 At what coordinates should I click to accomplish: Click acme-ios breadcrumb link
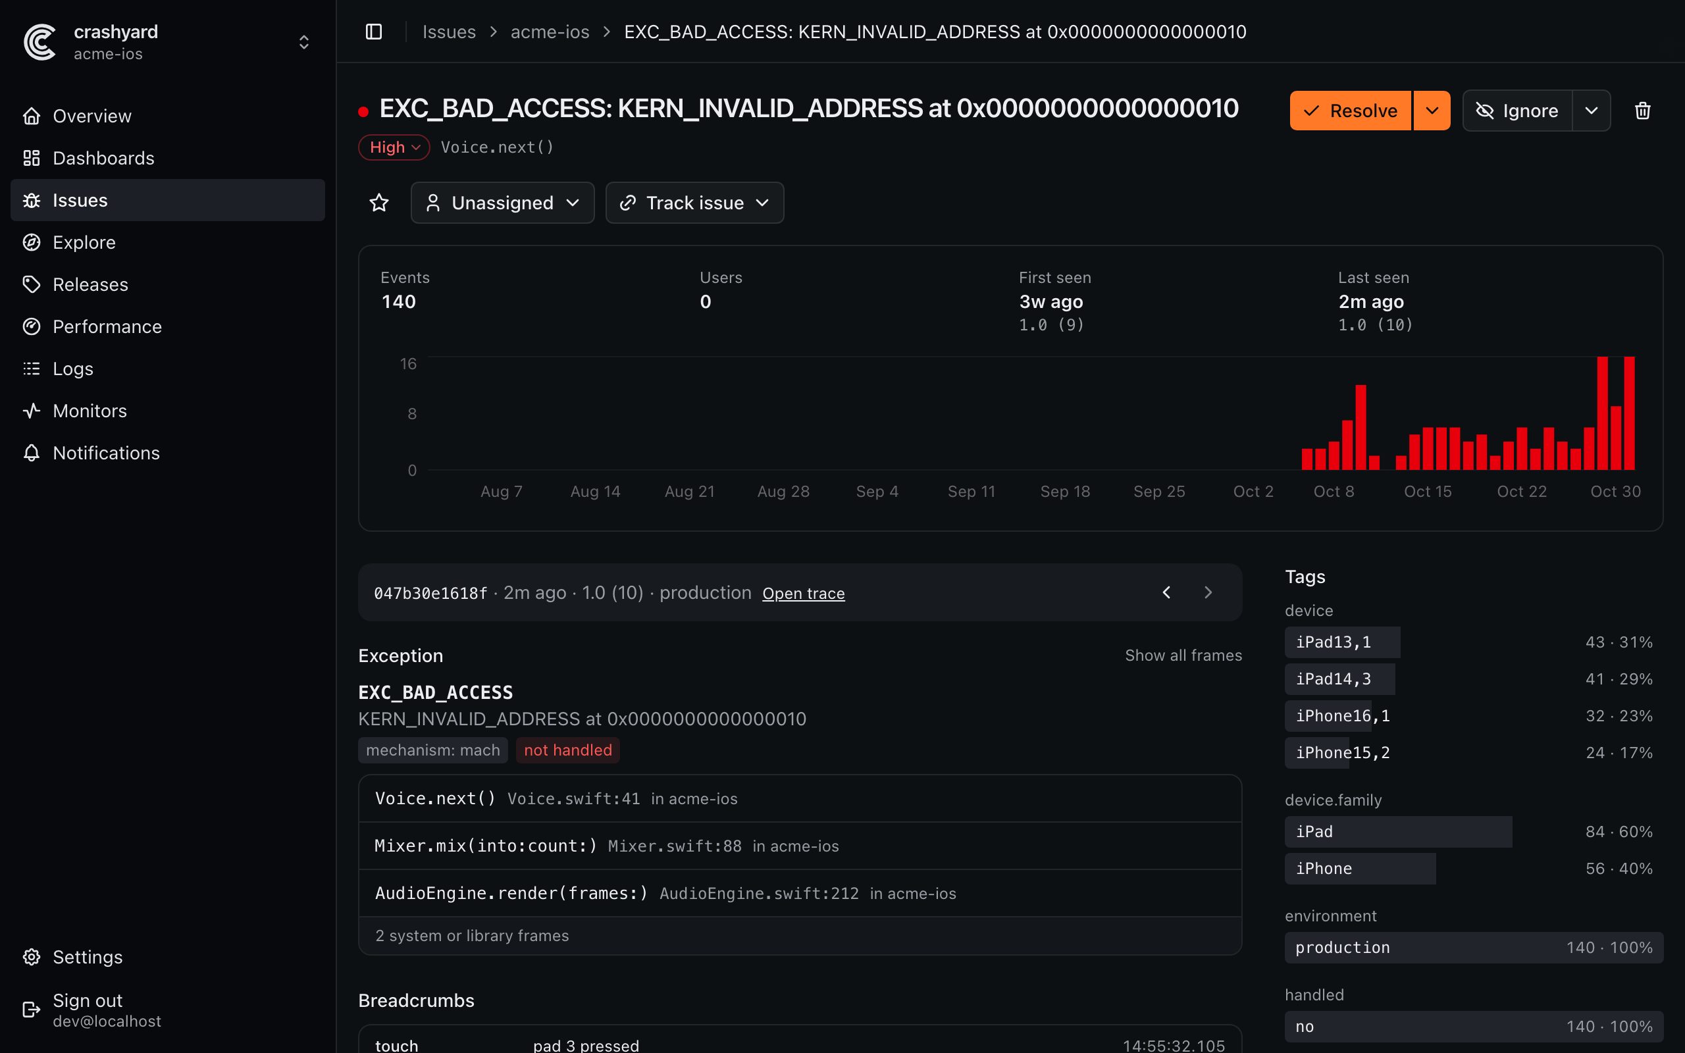(550, 32)
